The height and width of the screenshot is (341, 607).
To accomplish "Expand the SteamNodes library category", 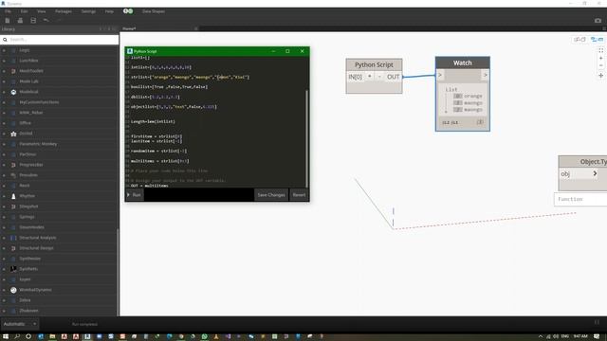I will [4, 227].
